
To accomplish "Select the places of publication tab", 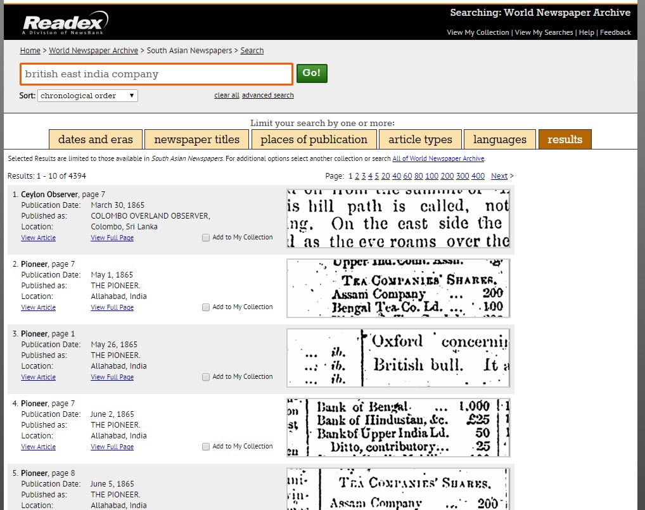I will (314, 139).
